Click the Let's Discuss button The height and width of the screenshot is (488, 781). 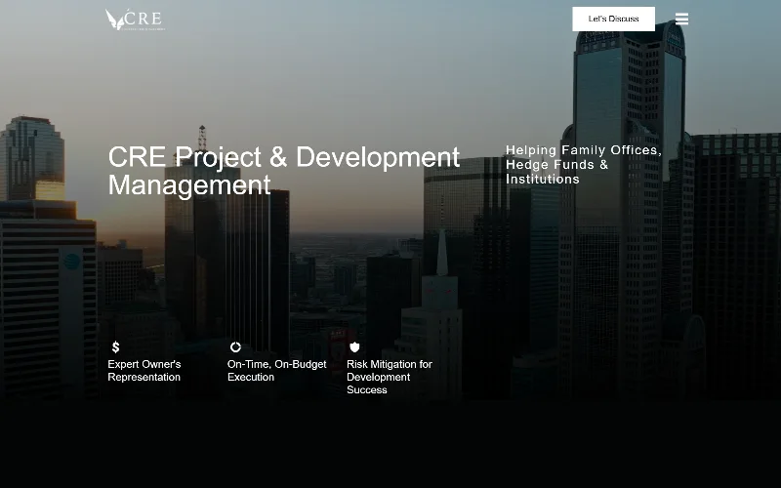[614, 19]
